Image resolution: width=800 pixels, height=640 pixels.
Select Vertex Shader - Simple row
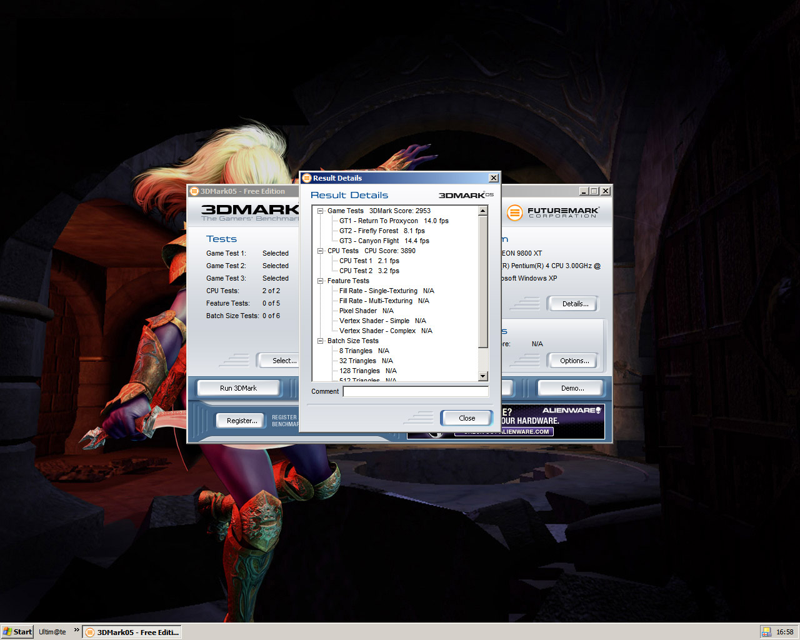point(382,321)
